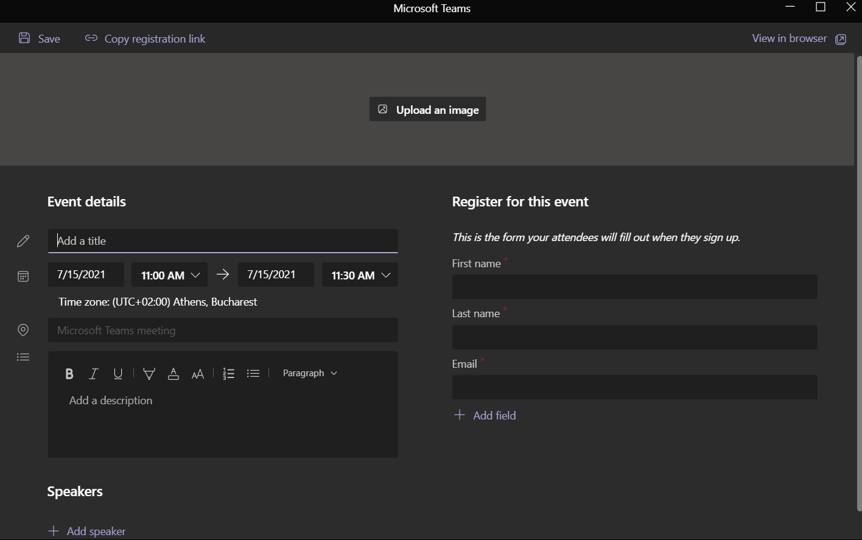Maximize the Microsoft Teams window
This screenshot has width=862, height=540.
821,7
